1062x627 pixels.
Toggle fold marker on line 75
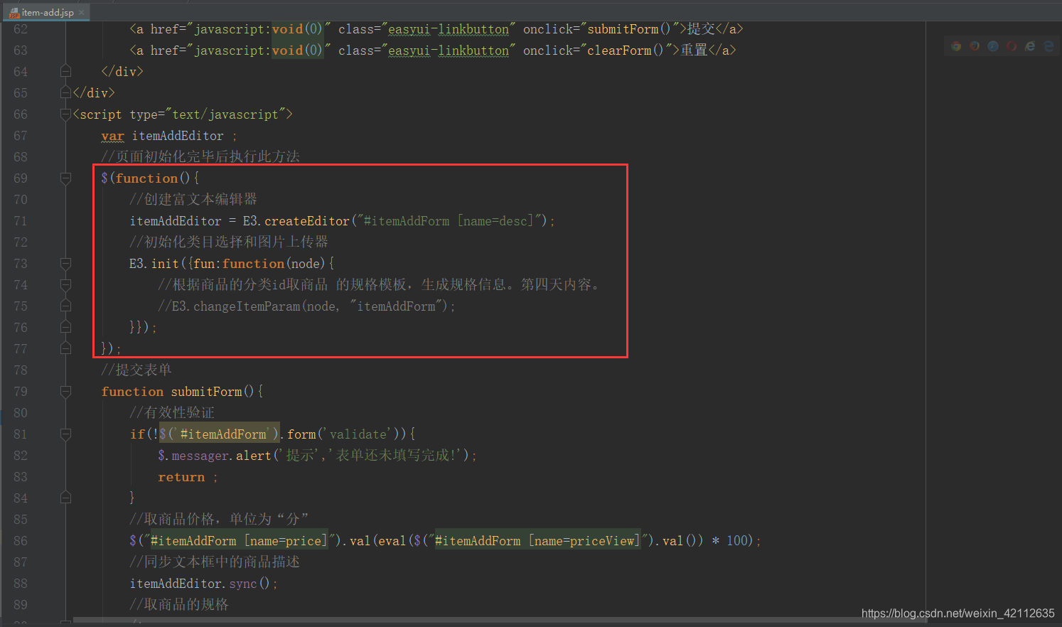[65, 306]
